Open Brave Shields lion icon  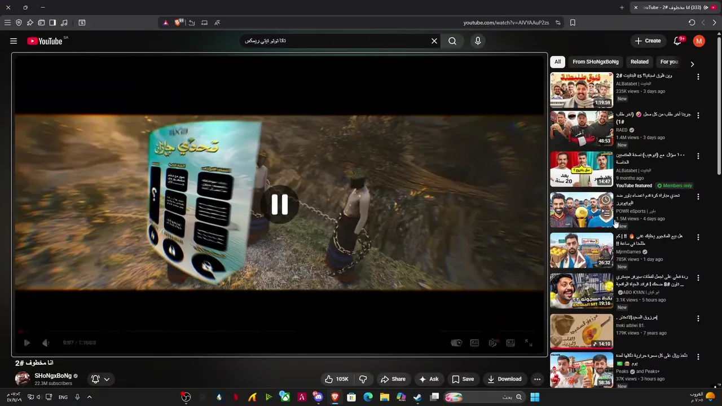tap(179, 23)
